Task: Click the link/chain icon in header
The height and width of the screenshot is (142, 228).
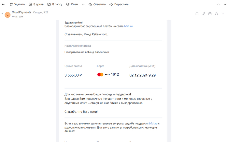Action: [204, 14]
